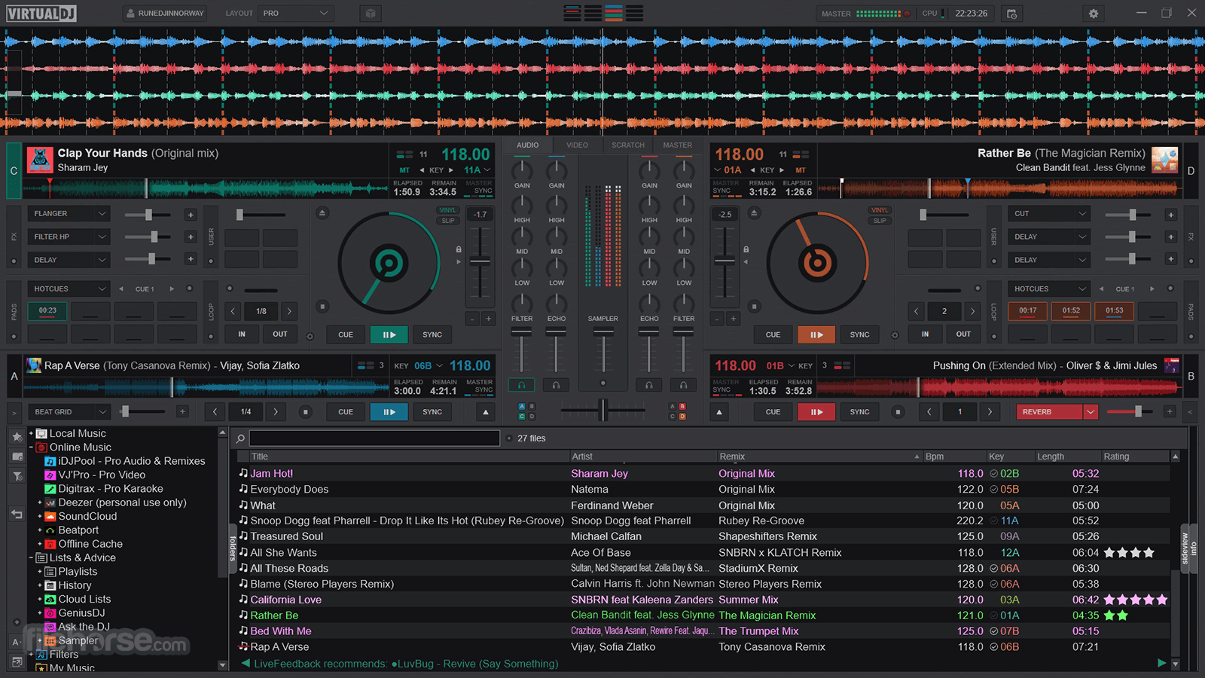Click the search magnifier icon in browser
The height and width of the screenshot is (678, 1205).
241,438
